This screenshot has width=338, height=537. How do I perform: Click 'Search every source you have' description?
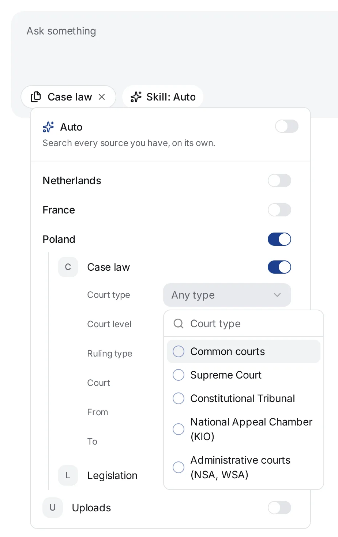click(129, 143)
